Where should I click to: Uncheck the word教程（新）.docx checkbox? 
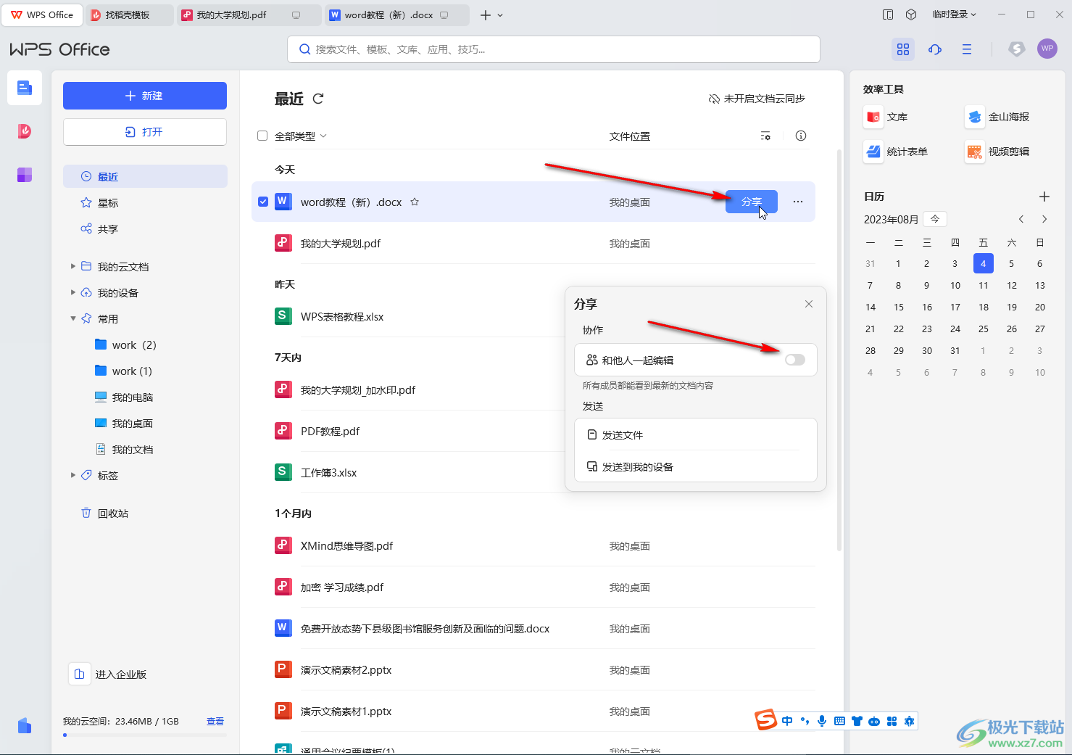pyautogui.click(x=263, y=202)
